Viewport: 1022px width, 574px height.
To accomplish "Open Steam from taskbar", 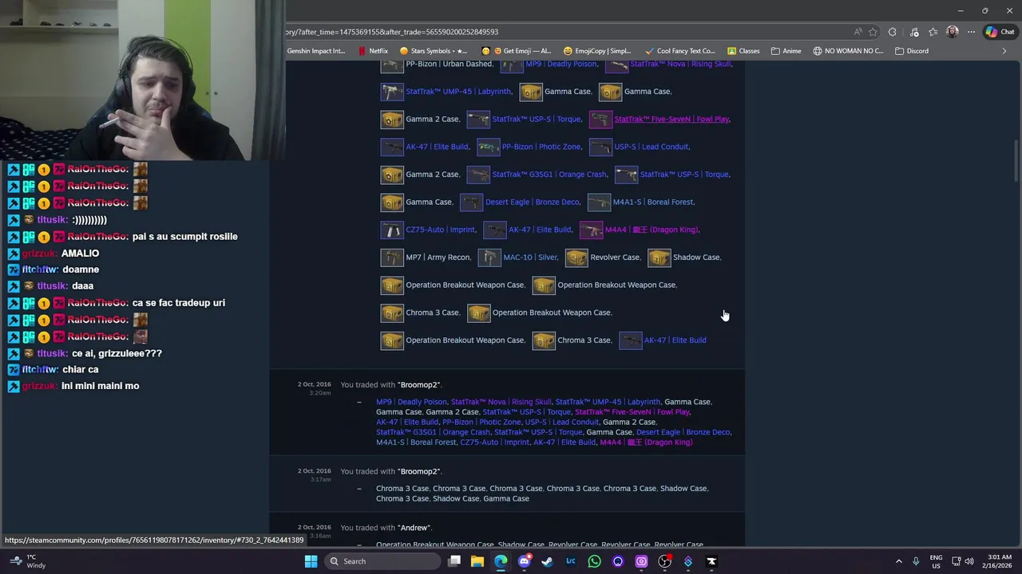I will coord(547,561).
